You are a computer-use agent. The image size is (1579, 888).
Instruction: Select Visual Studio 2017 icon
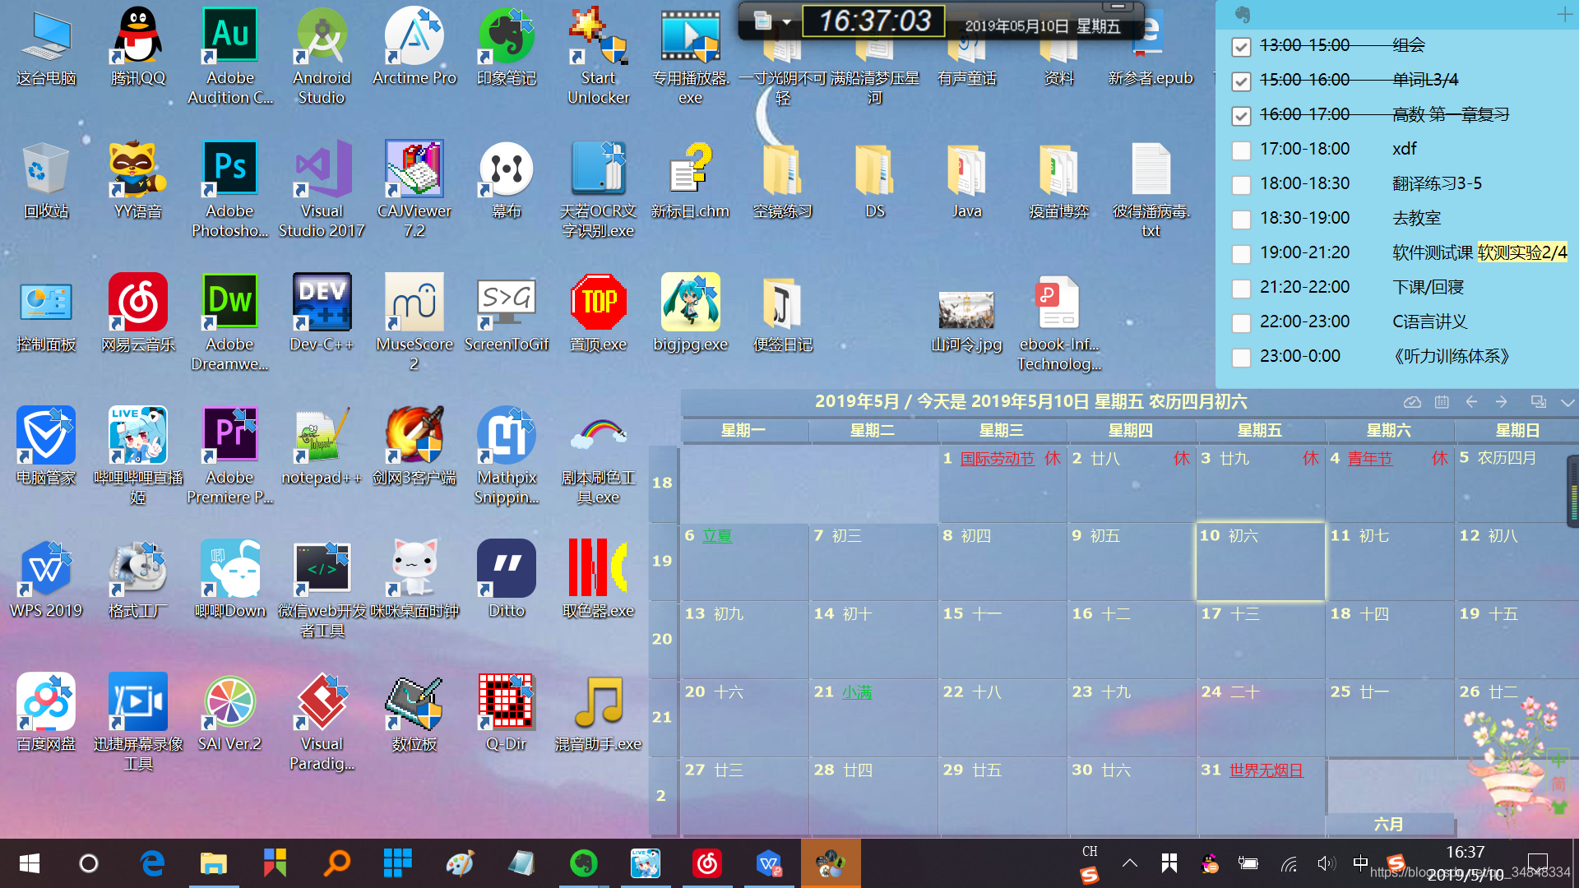point(322,189)
